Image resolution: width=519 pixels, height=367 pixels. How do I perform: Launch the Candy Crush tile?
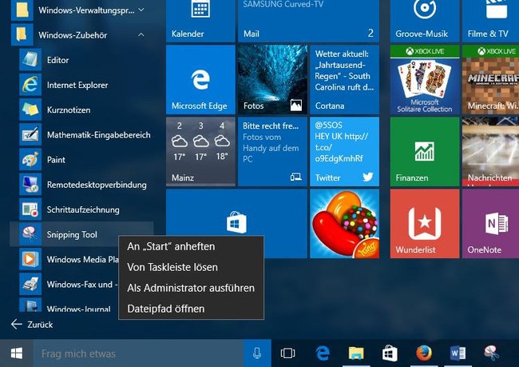click(345, 223)
